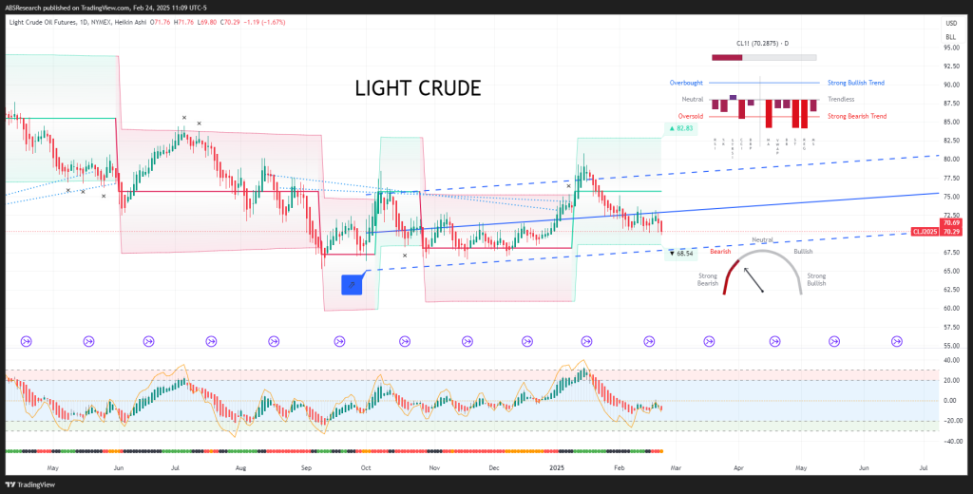Select the purple event marker for mid-November
973x494 pixels.
pos(467,341)
